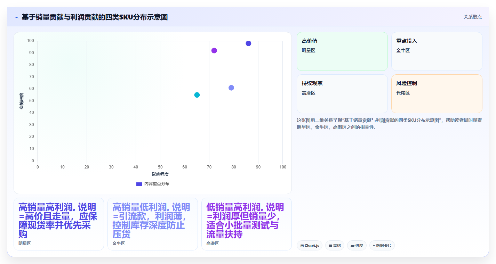
Task: Toggle the 内容重点分布 legend swatch
Action: click(x=139, y=184)
